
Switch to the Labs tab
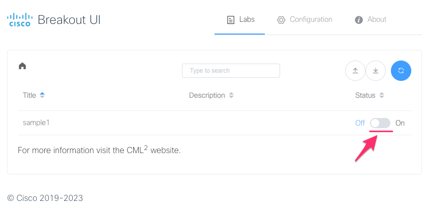point(241,20)
